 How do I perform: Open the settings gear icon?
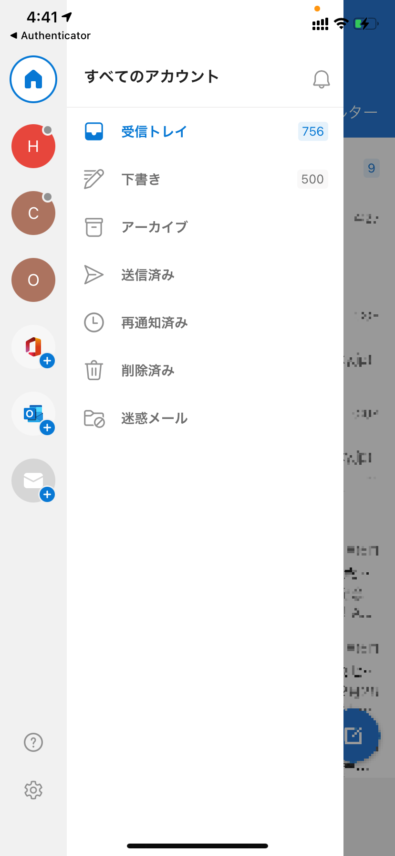(x=33, y=790)
